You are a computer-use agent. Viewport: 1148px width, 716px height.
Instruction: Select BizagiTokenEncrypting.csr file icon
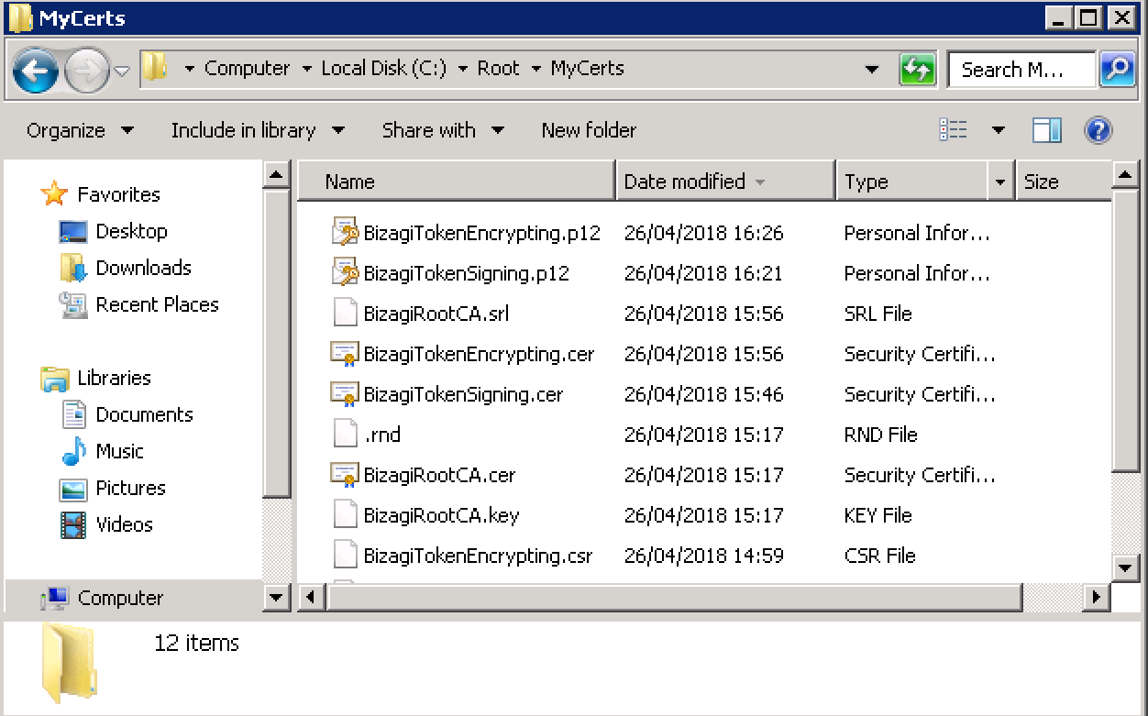[x=345, y=556]
